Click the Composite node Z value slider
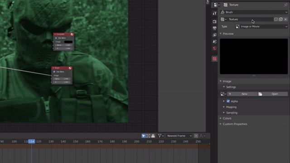Screen dimensions: 290x163 click(x=63, y=48)
